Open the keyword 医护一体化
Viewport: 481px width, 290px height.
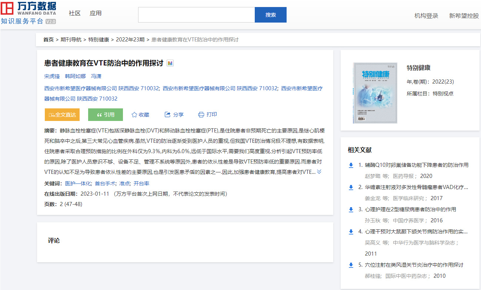78,183
